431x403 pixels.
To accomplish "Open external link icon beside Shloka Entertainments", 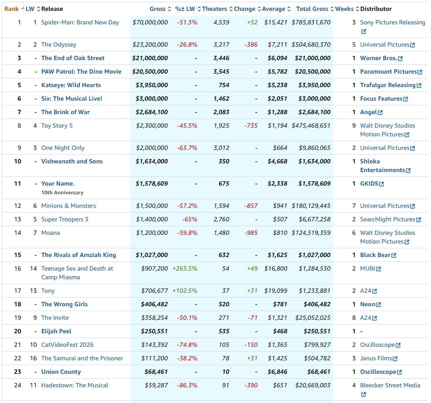I will pos(408,170).
